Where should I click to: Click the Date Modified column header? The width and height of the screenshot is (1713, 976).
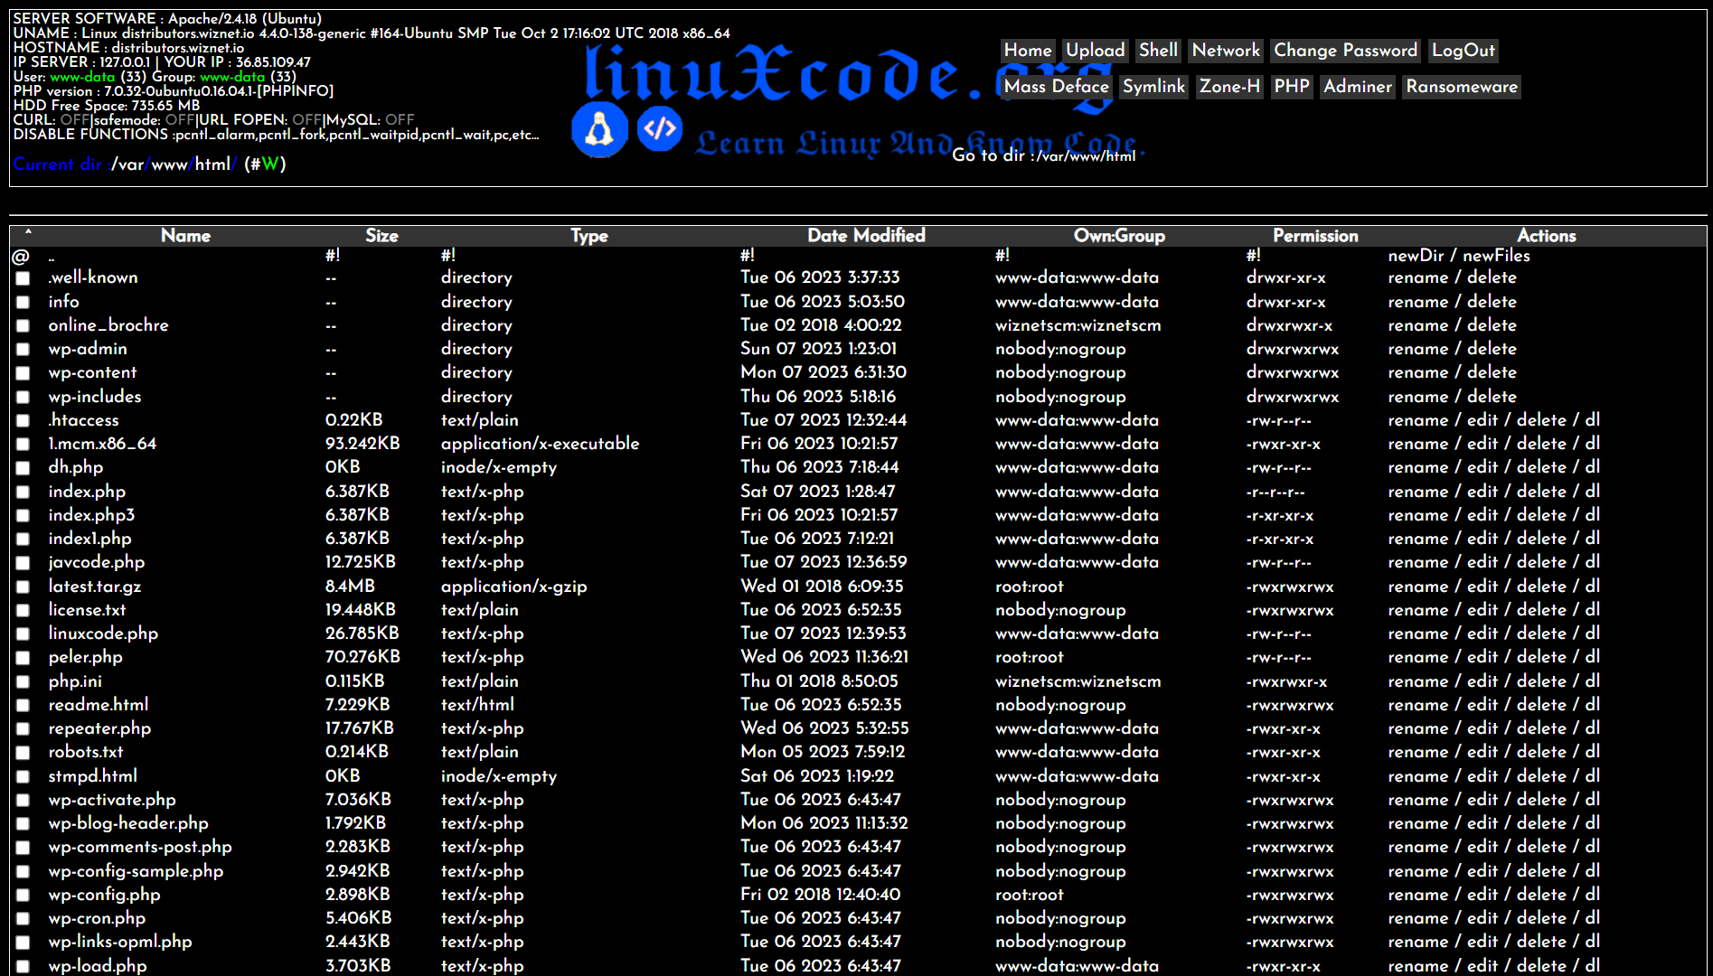coord(866,236)
